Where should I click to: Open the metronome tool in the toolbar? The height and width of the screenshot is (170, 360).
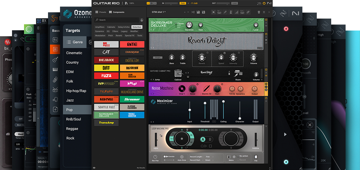(x=231, y=12)
